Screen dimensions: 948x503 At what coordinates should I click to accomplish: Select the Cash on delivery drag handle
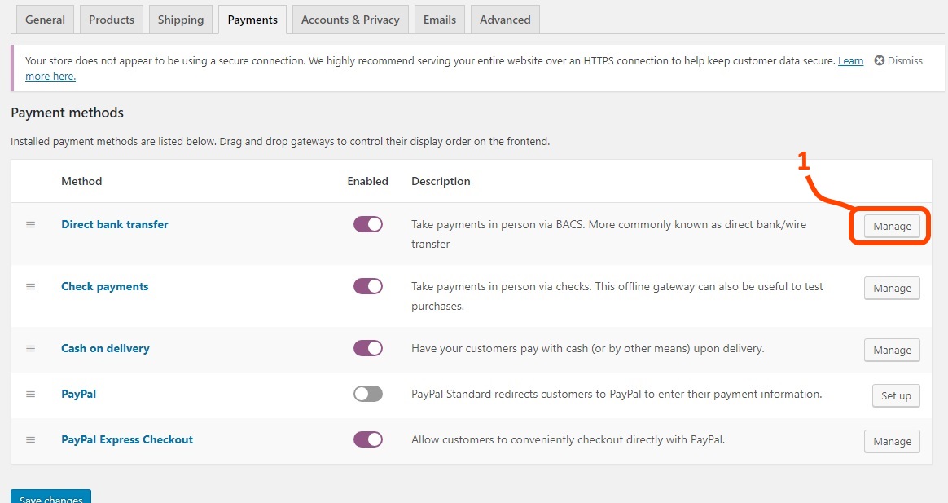tap(30, 348)
